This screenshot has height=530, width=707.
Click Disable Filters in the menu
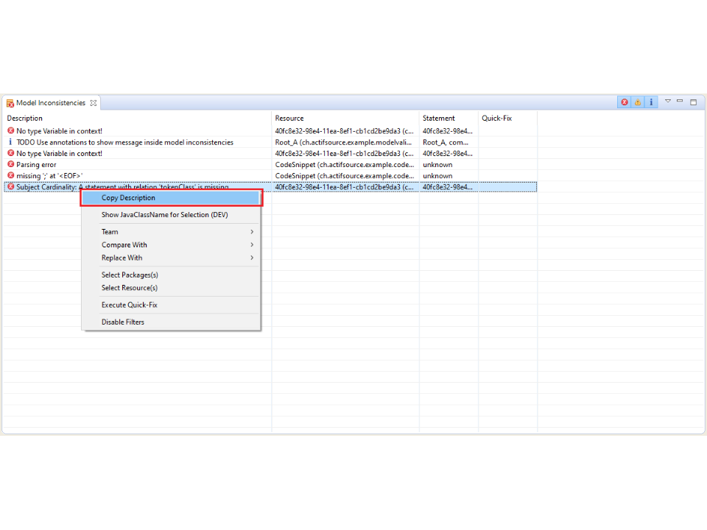pos(123,322)
